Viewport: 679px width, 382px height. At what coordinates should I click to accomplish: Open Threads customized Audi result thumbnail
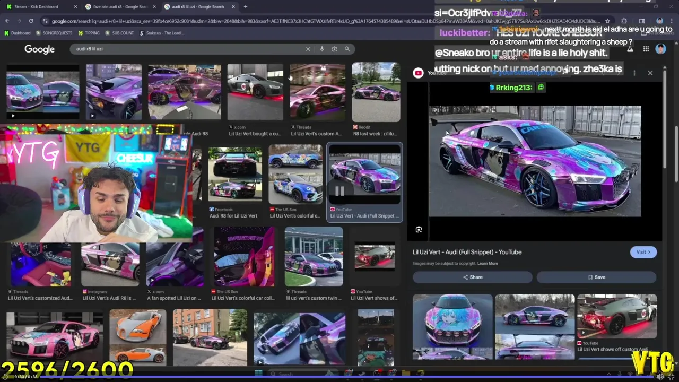[x=41, y=265]
